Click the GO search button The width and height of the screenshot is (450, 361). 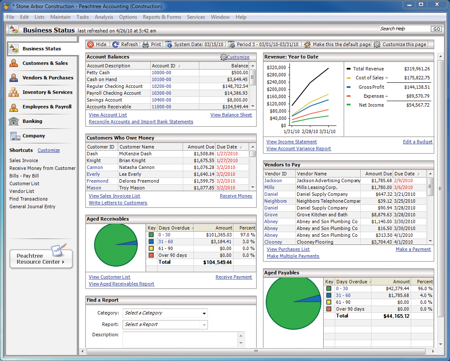pyautogui.click(x=436, y=29)
